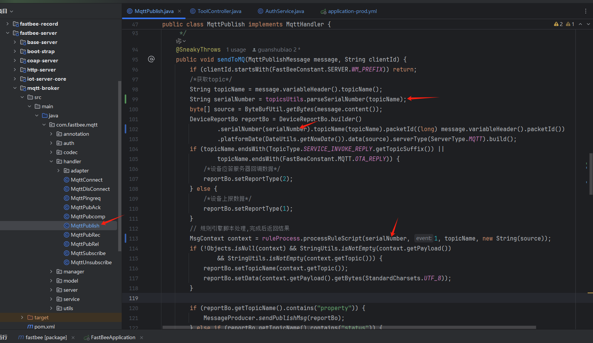Select the annotation package

73,134
